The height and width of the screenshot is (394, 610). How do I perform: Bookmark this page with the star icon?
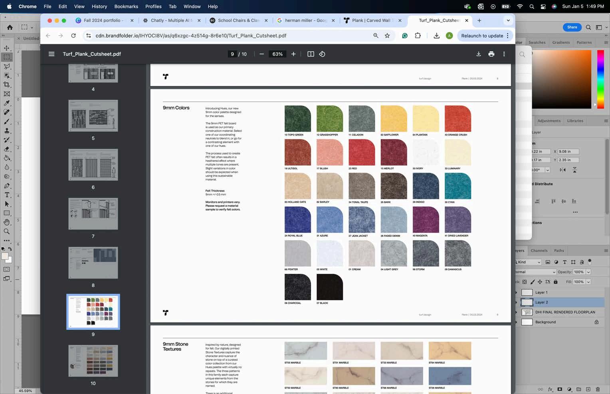[x=387, y=36]
